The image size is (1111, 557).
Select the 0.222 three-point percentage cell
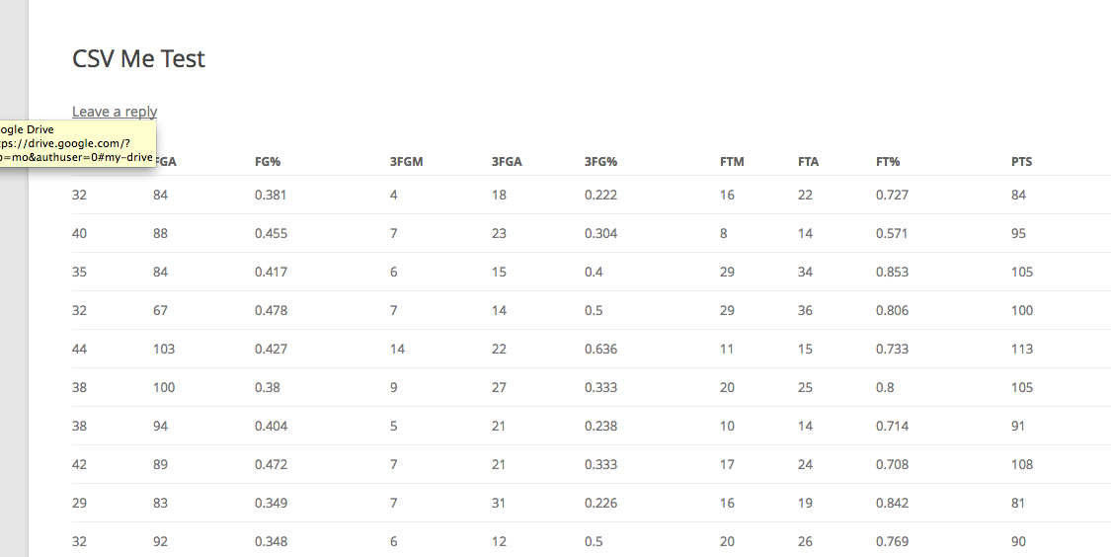pos(600,195)
